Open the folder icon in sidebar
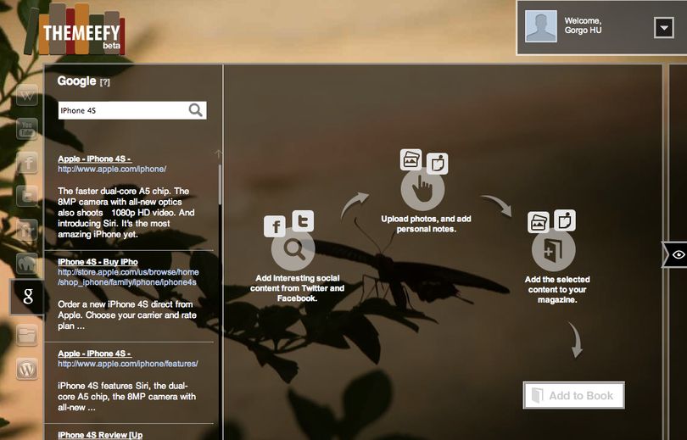Screen dimensions: 687x440 [27, 335]
